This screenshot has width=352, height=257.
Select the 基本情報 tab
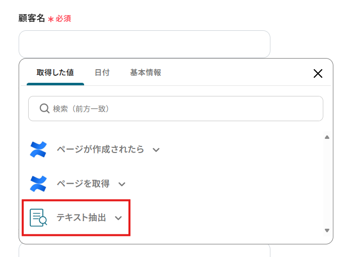pyautogui.click(x=146, y=73)
